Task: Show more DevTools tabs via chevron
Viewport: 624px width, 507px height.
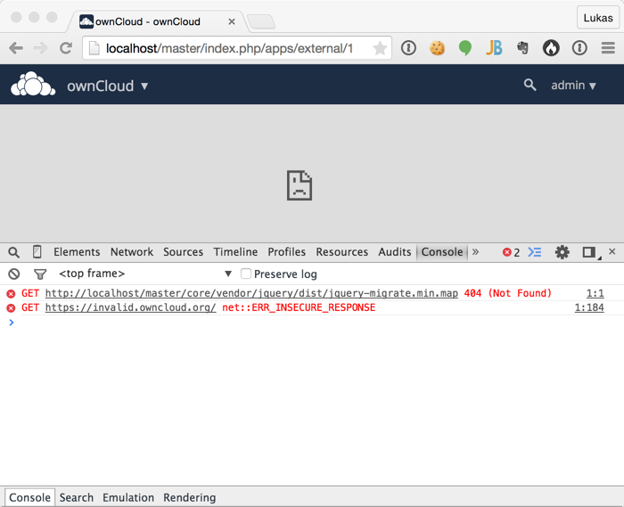Action: [476, 252]
